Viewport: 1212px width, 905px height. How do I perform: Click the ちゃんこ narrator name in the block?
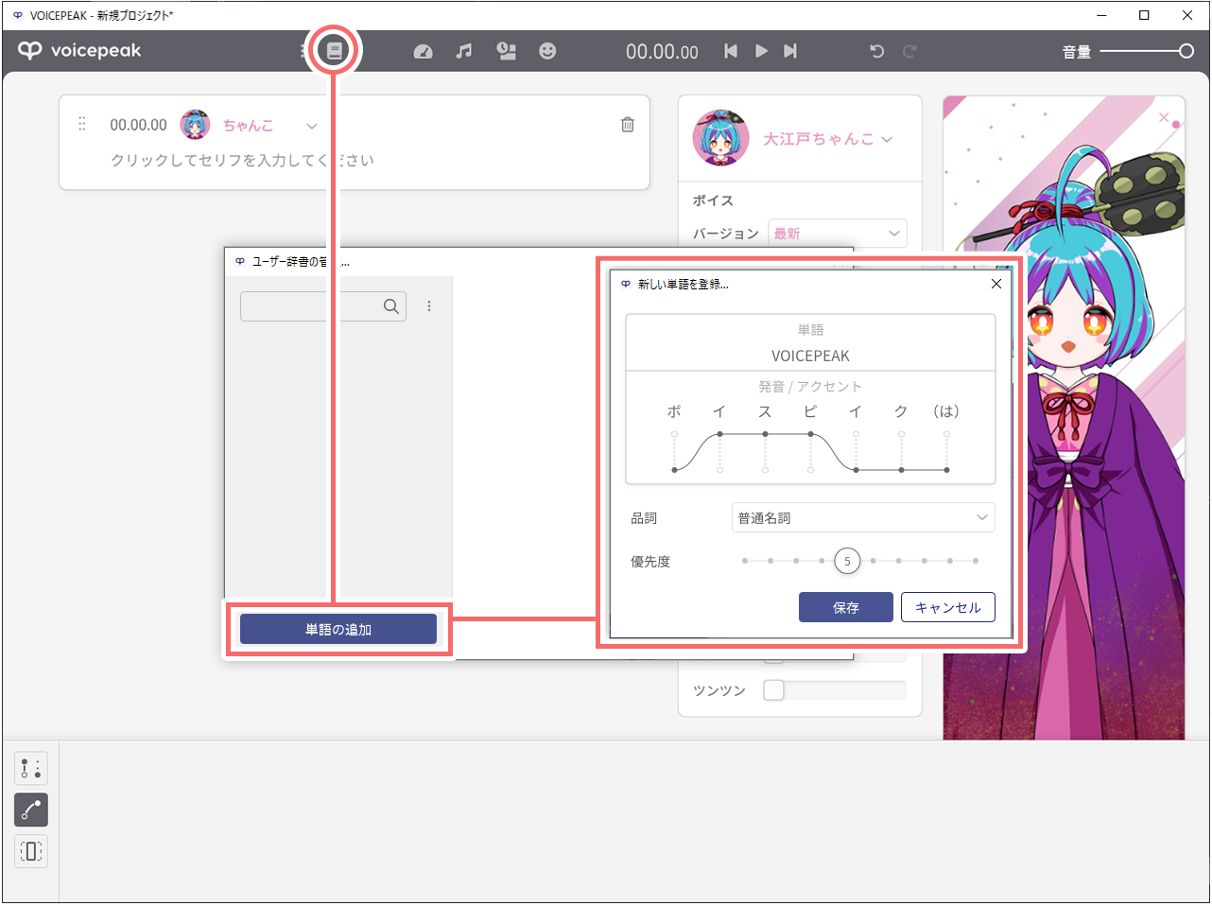tap(248, 126)
